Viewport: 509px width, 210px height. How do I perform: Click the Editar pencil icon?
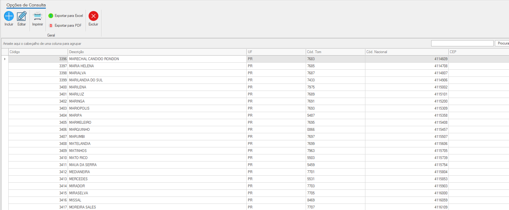click(22, 16)
